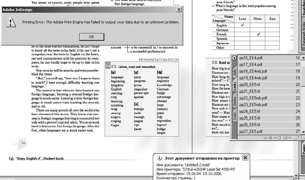Click the Edit Original pencil icon
The height and width of the screenshot is (180, 305).
click(x=296, y=138)
